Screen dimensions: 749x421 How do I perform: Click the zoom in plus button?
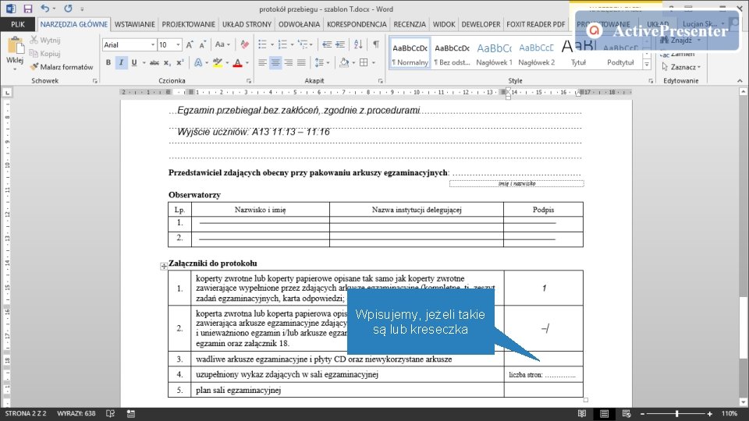(x=710, y=414)
